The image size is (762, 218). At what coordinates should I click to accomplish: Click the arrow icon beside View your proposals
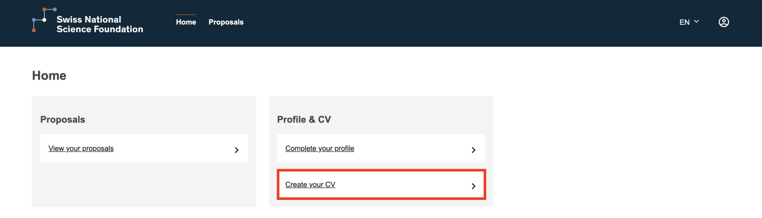coord(236,150)
